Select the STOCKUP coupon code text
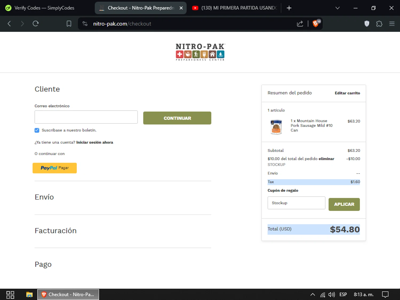The image size is (400, 300). tap(276, 165)
